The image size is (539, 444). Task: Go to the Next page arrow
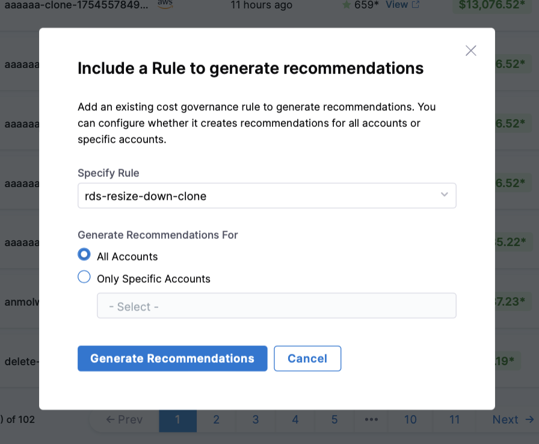point(513,419)
